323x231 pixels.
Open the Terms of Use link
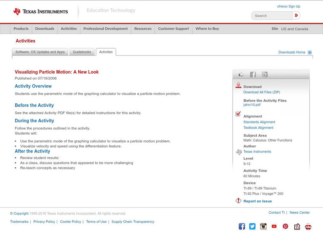[x=96, y=222]
